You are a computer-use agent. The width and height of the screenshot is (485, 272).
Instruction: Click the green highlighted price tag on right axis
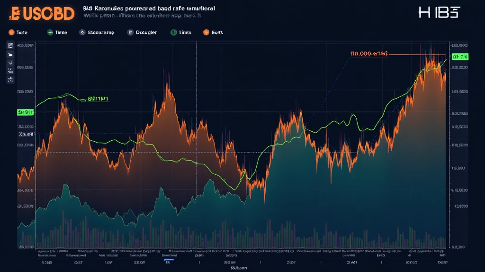pos(459,57)
